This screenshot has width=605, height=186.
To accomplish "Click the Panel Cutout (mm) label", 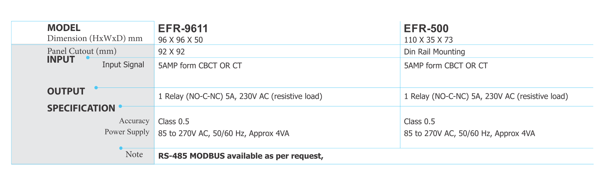I will (82, 51).
